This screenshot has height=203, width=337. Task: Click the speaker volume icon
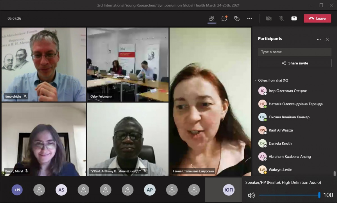tap(251, 195)
